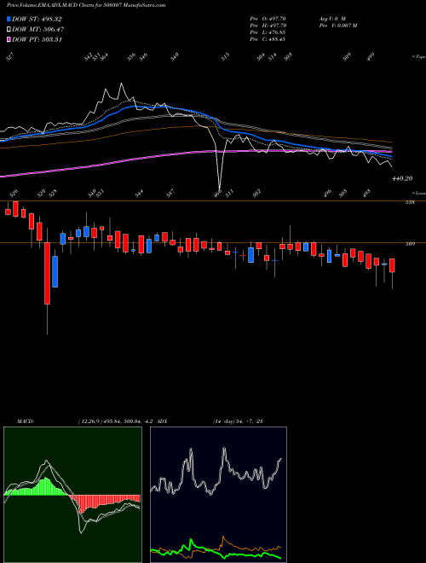The height and width of the screenshot is (563, 426).
Task: Click the tallest red candlestick in volume chart
Action: (48, 273)
